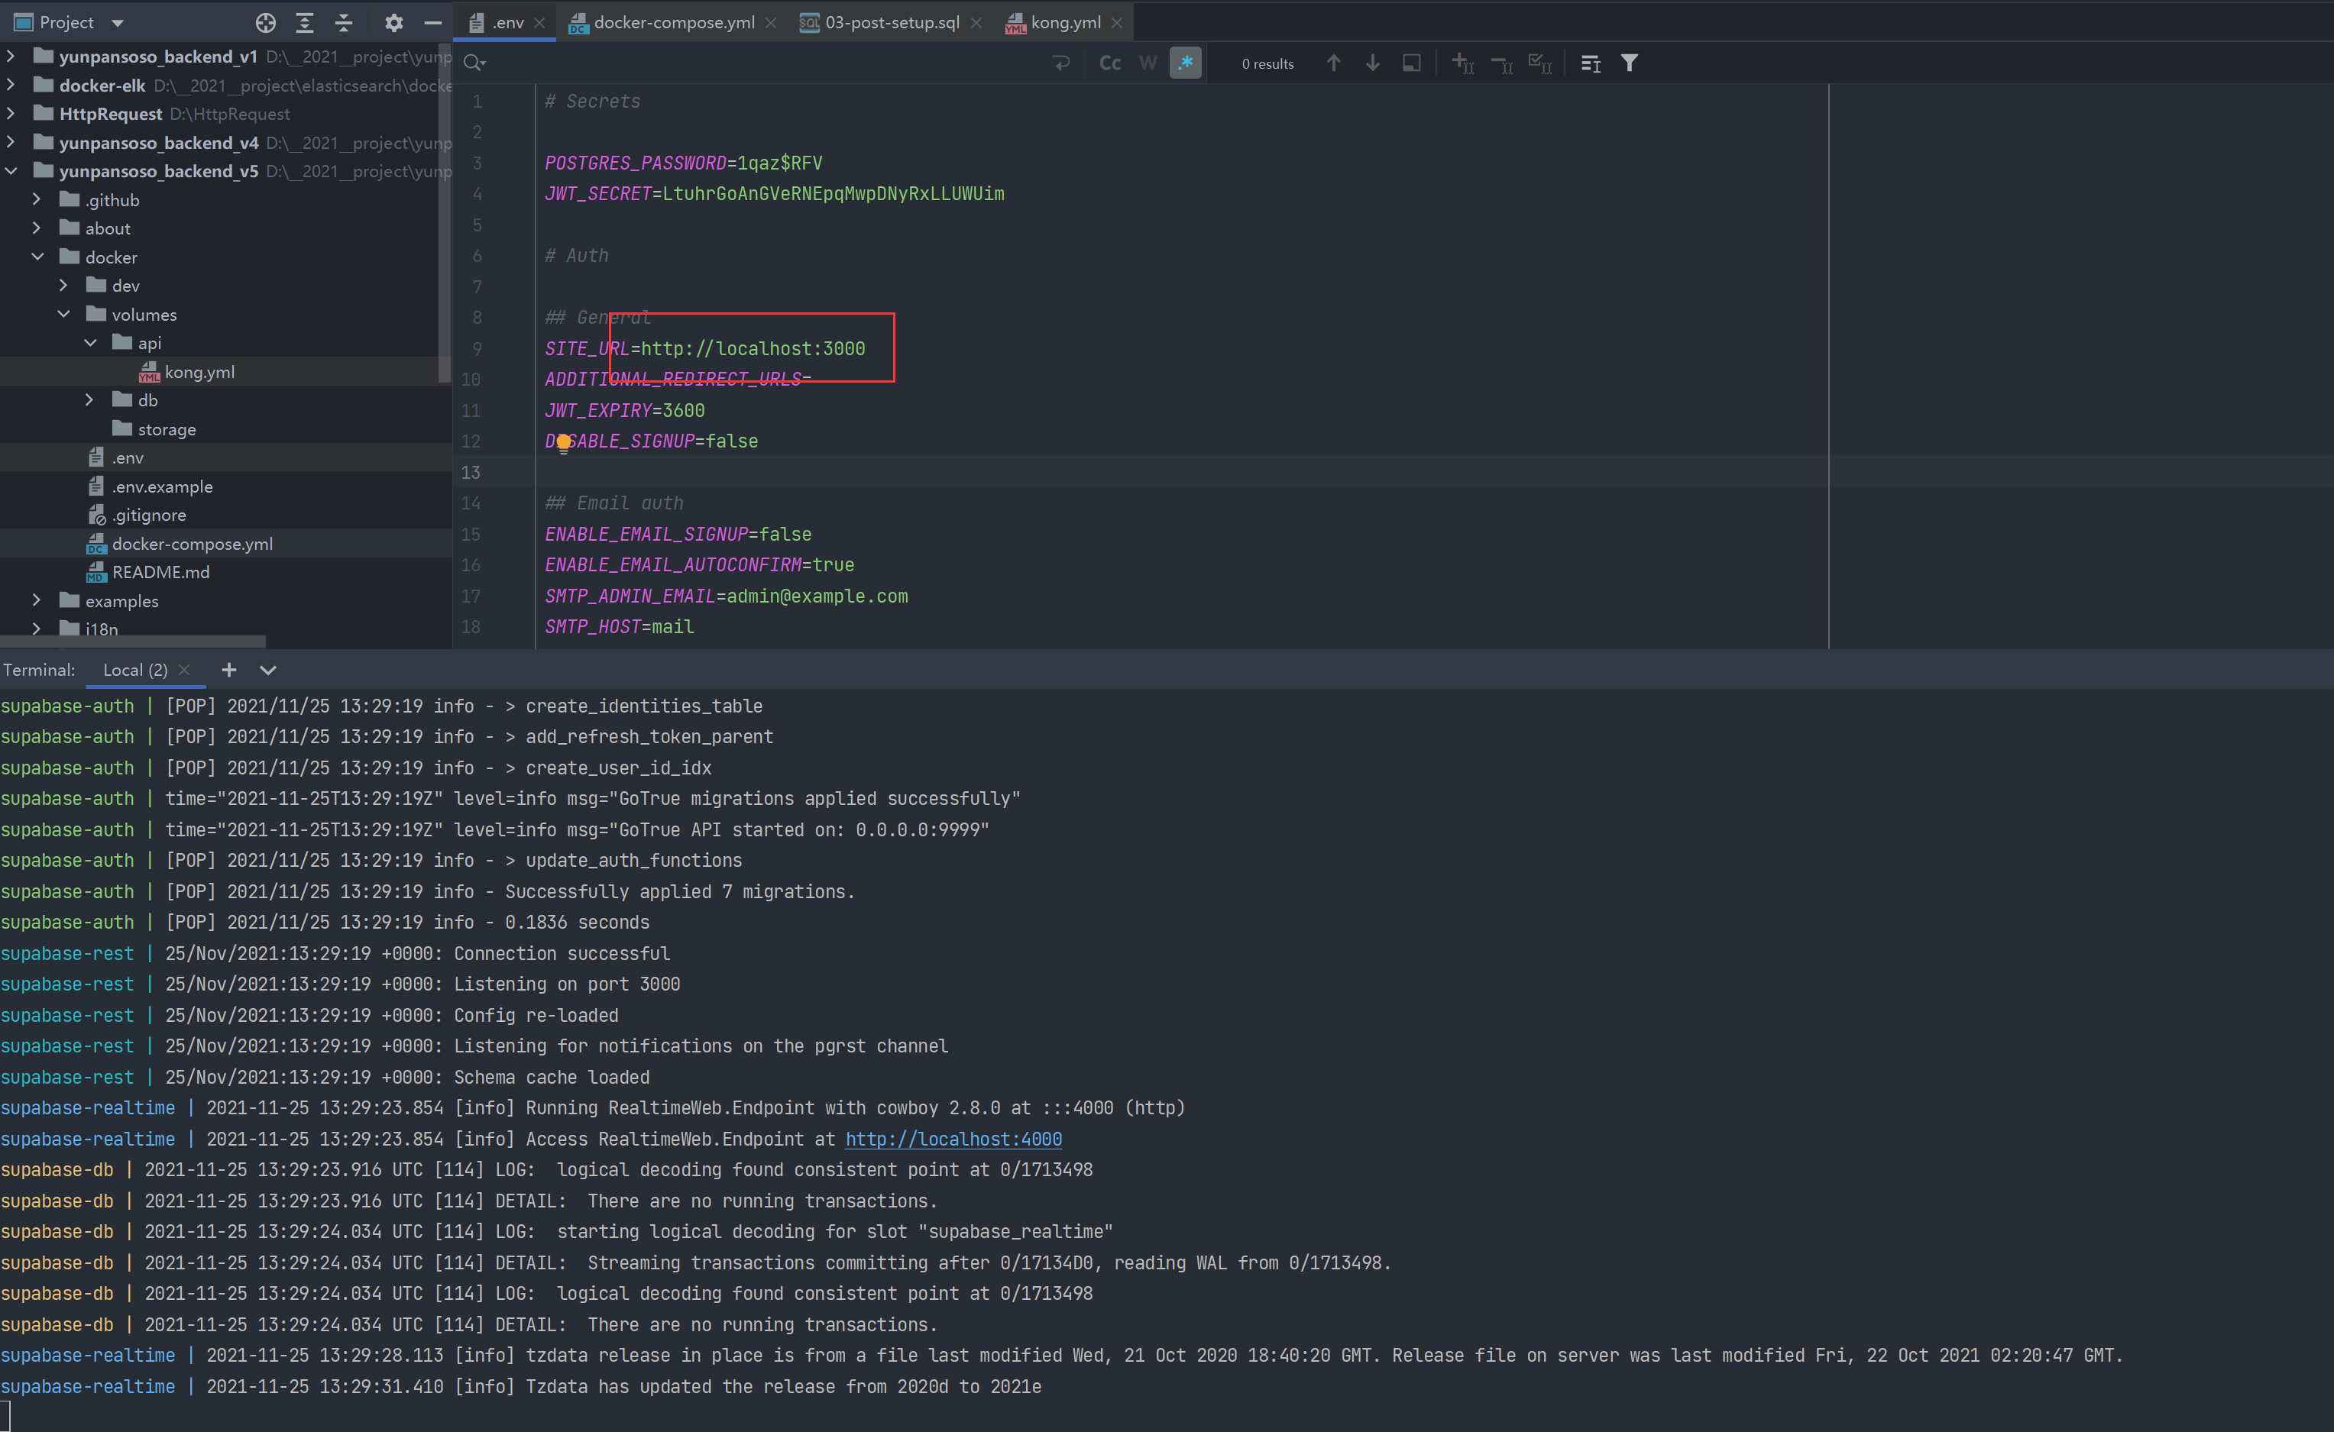The image size is (2334, 1432).
Task: Open search filter options funnel
Action: [1630, 63]
